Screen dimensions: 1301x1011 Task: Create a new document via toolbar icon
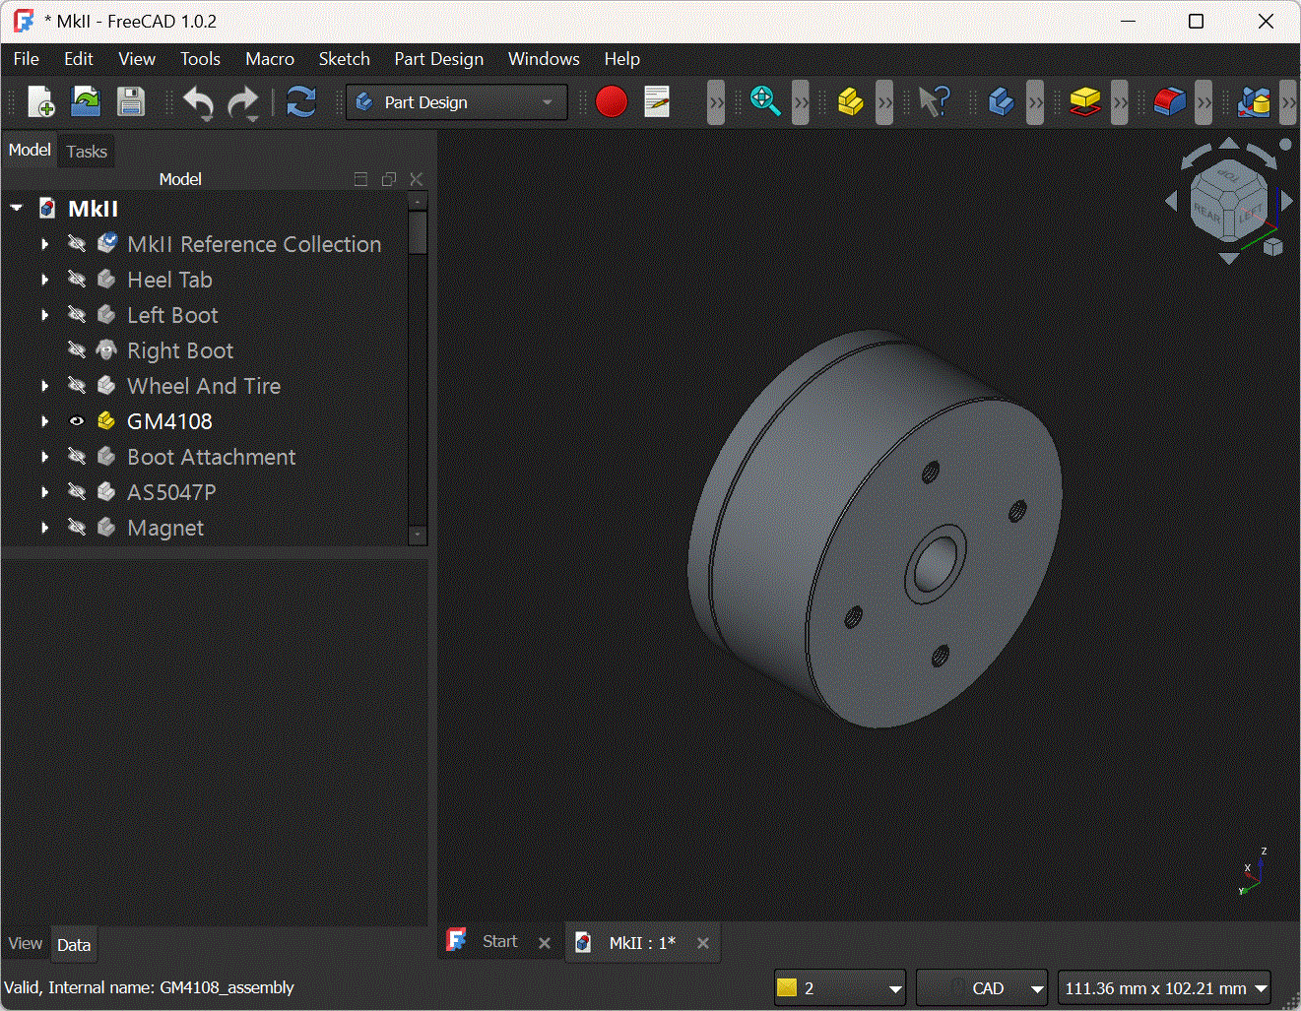[40, 102]
